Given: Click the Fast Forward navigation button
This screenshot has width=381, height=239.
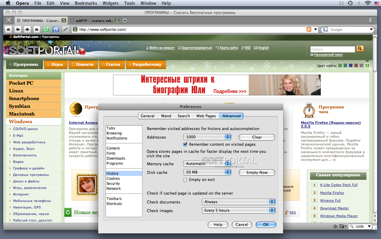Looking at the screenshot, I should 37,29.
